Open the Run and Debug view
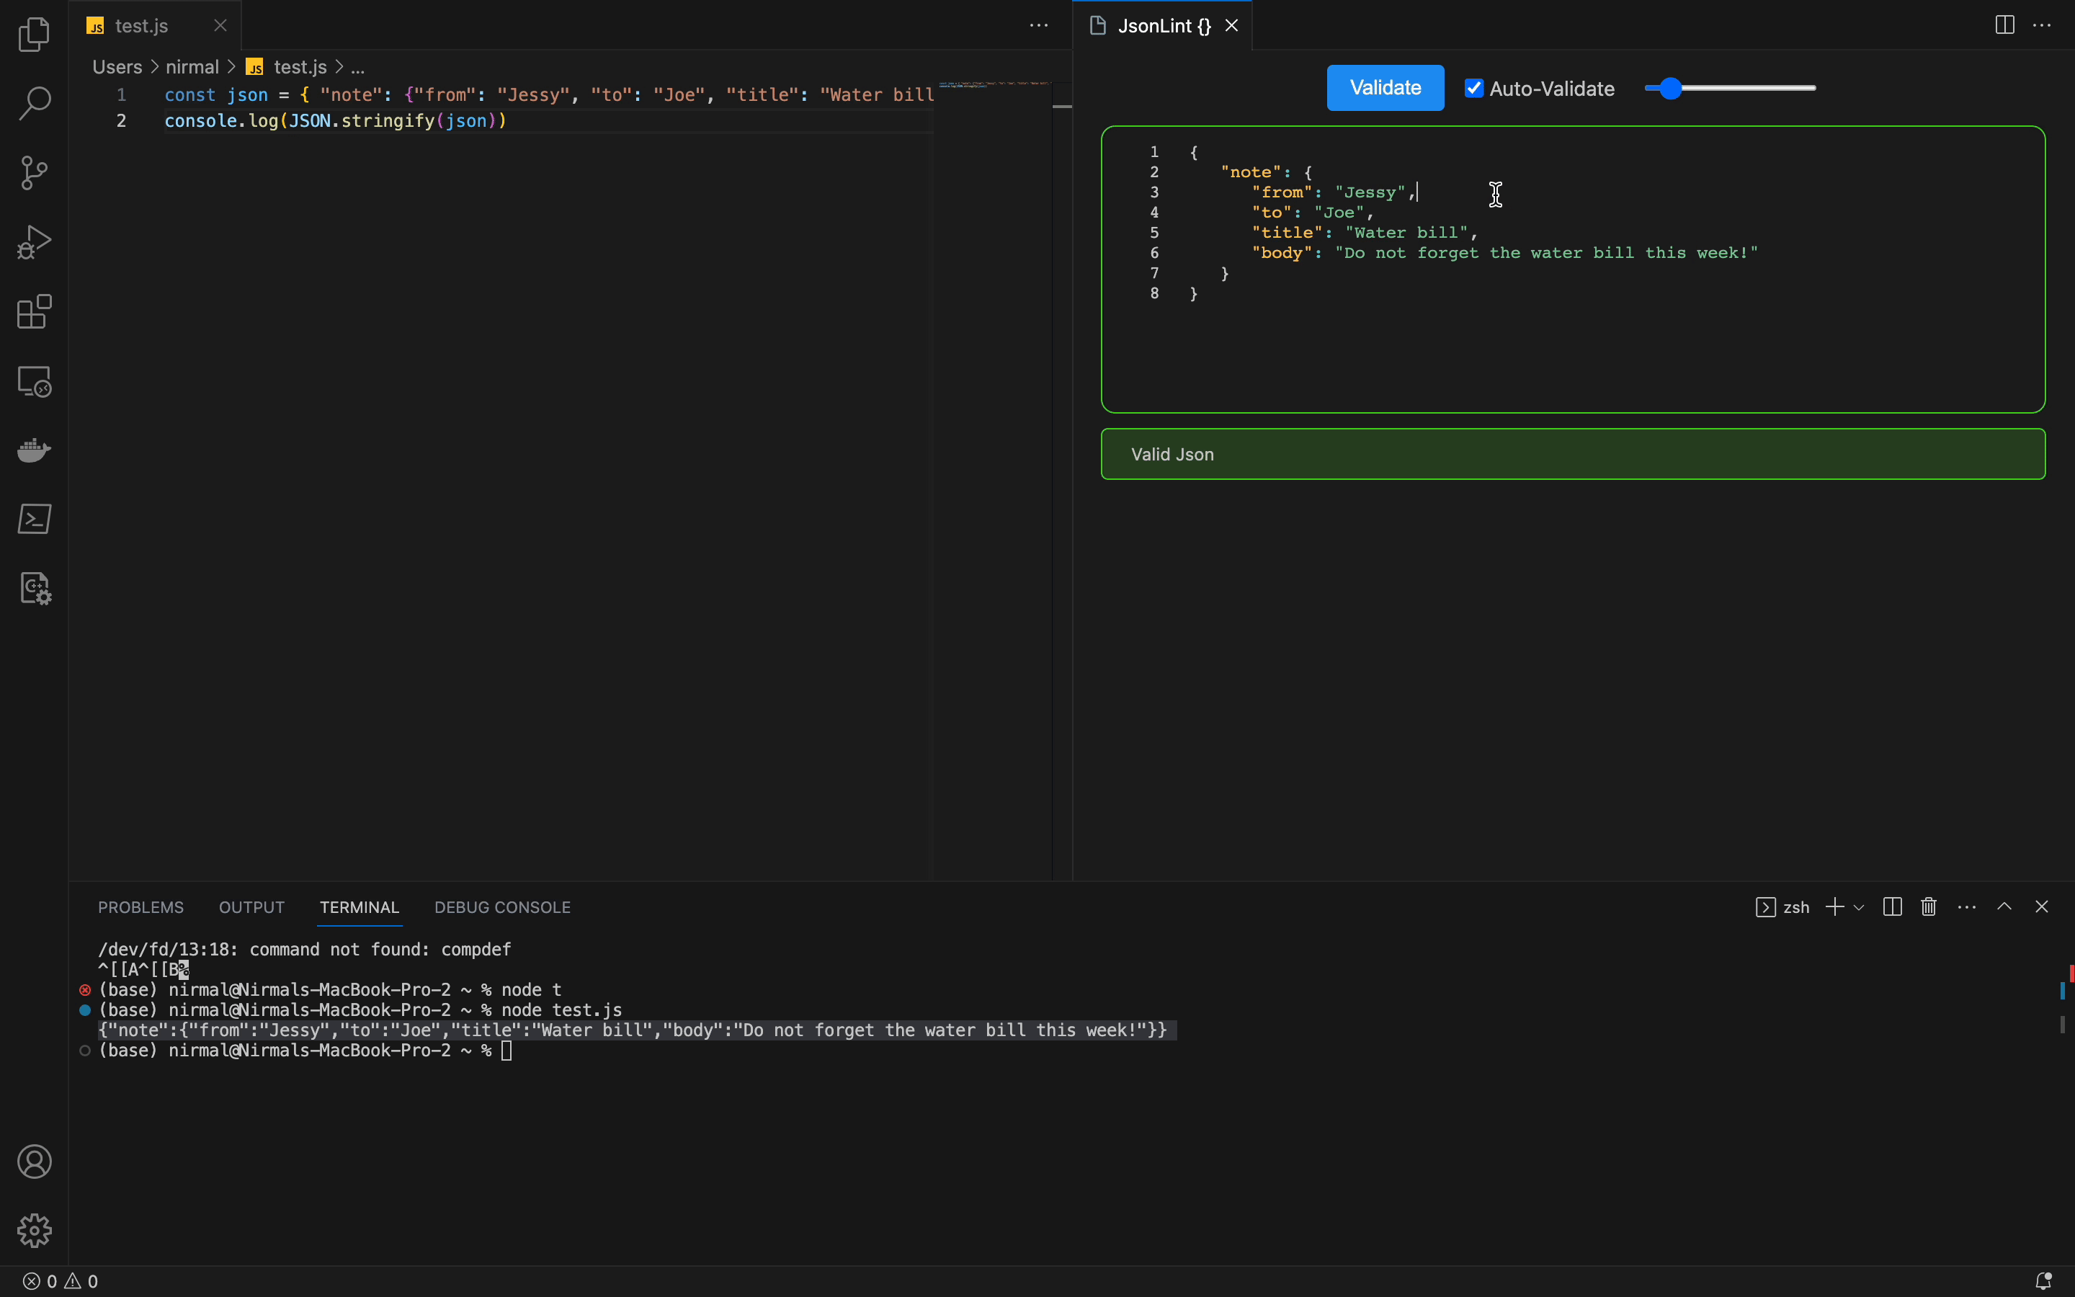The width and height of the screenshot is (2075, 1297). (x=35, y=243)
